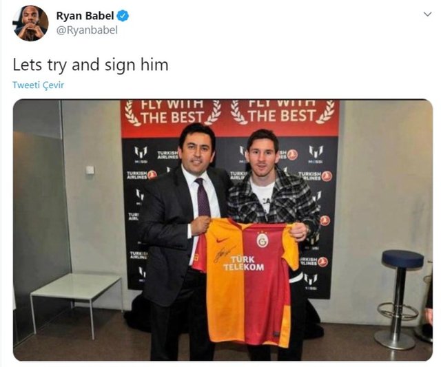Select the tweet text Lets try and sign him
This screenshot has width=441, height=367.
click(x=90, y=65)
